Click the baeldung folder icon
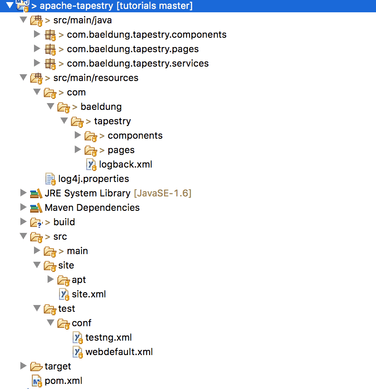 pos(64,107)
